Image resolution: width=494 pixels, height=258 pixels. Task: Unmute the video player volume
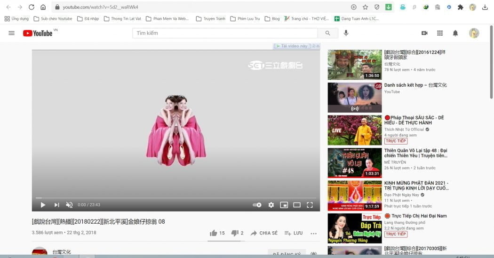(69, 205)
